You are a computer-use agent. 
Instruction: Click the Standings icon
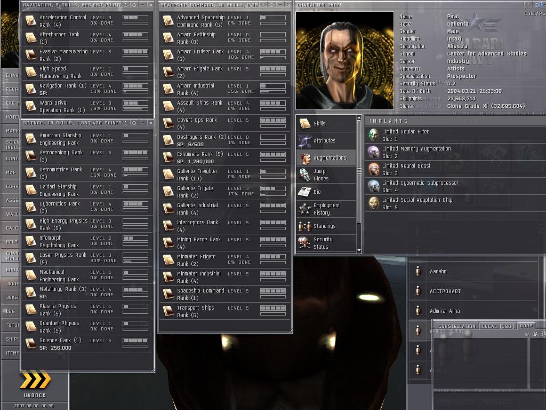point(304,226)
